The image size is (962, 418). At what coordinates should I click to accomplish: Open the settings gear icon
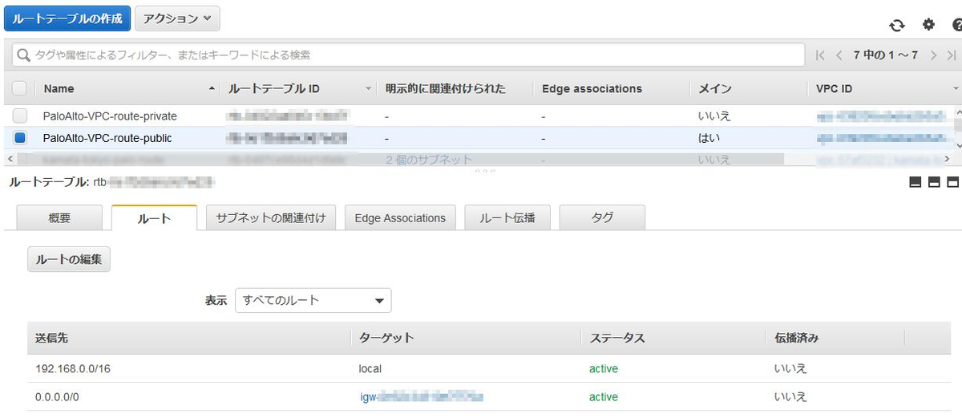click(929, 25)
